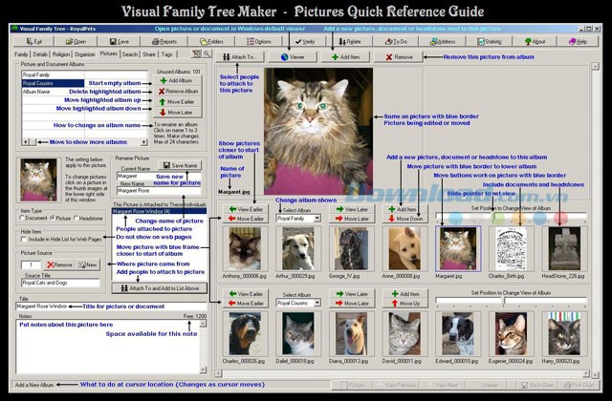Click Move Earlier album button
The height and width of the screenshot is (401, 612).
[x=178, y=102]
